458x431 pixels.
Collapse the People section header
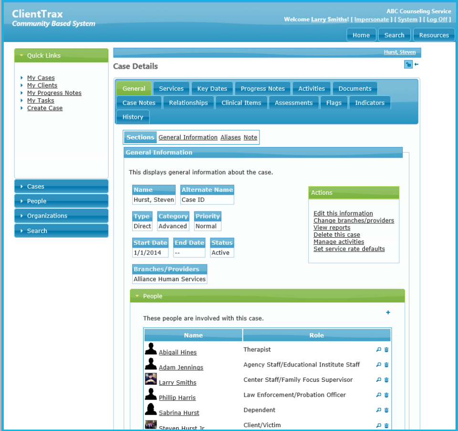(x=138, y=296)
